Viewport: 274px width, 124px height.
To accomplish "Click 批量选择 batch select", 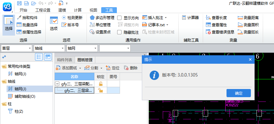I will [27, 25].
